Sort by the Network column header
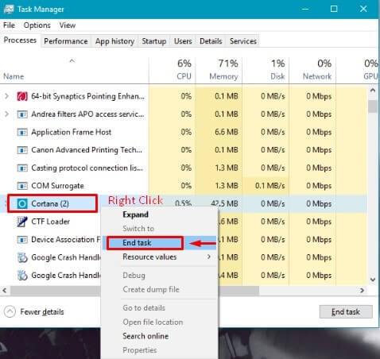380x359 pixels. [312, 70]
